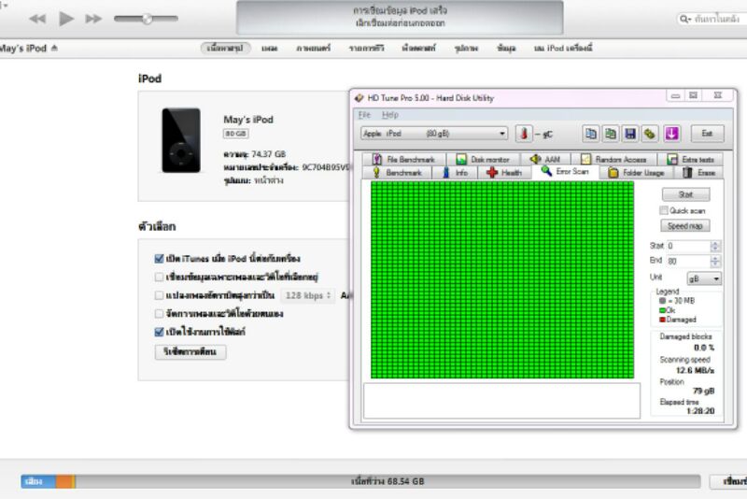This screenshot has width=747, height=499.
Task: Uncheck the enable disk use checkbox
Action: click(x=159, y=332)
